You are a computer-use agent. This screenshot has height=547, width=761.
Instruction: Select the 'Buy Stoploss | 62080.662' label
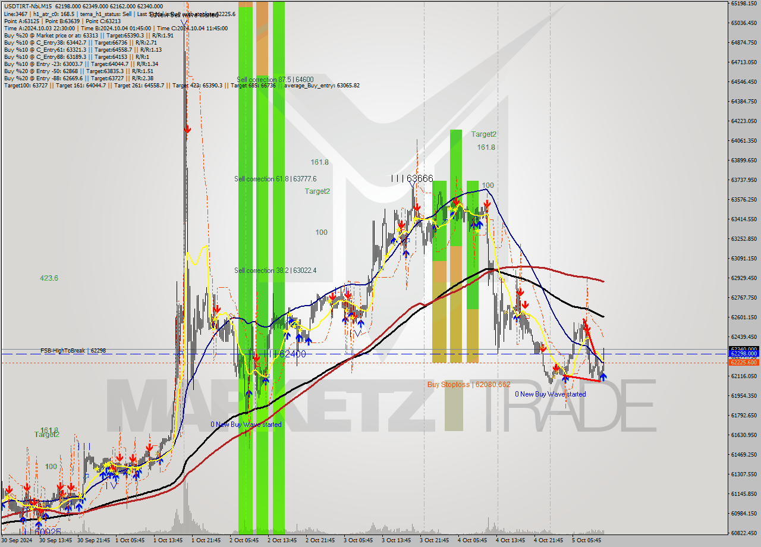click(468, 385)
